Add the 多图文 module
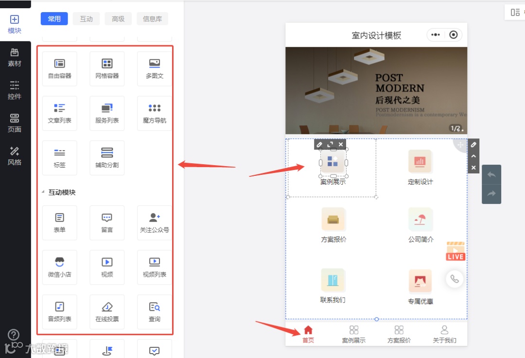This screenshot has height=358, width=525. (155, 68)
